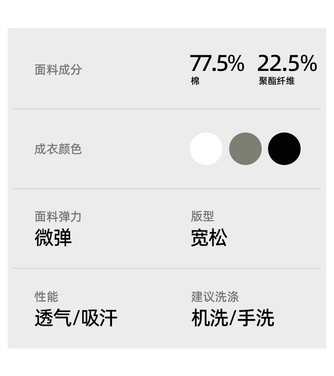This screenshot has width=334, height=376.
Task: Select the 微弹 elasticity value
Action: click(53, 238)
